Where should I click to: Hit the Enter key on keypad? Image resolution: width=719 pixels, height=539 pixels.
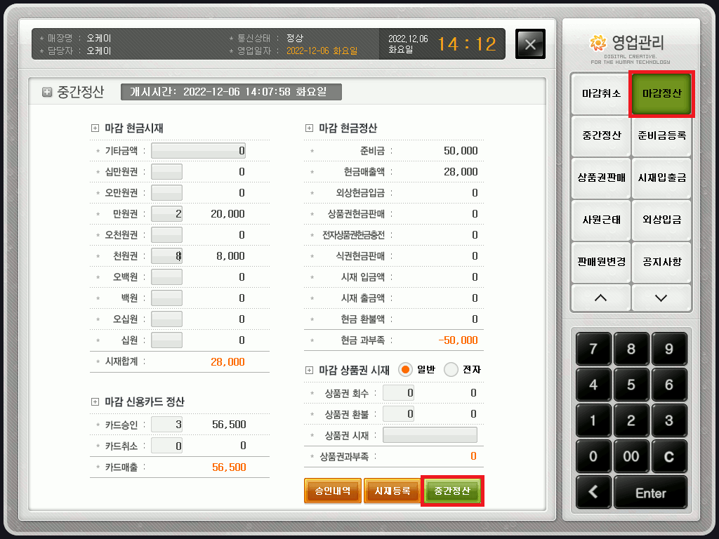pos(650,493)
